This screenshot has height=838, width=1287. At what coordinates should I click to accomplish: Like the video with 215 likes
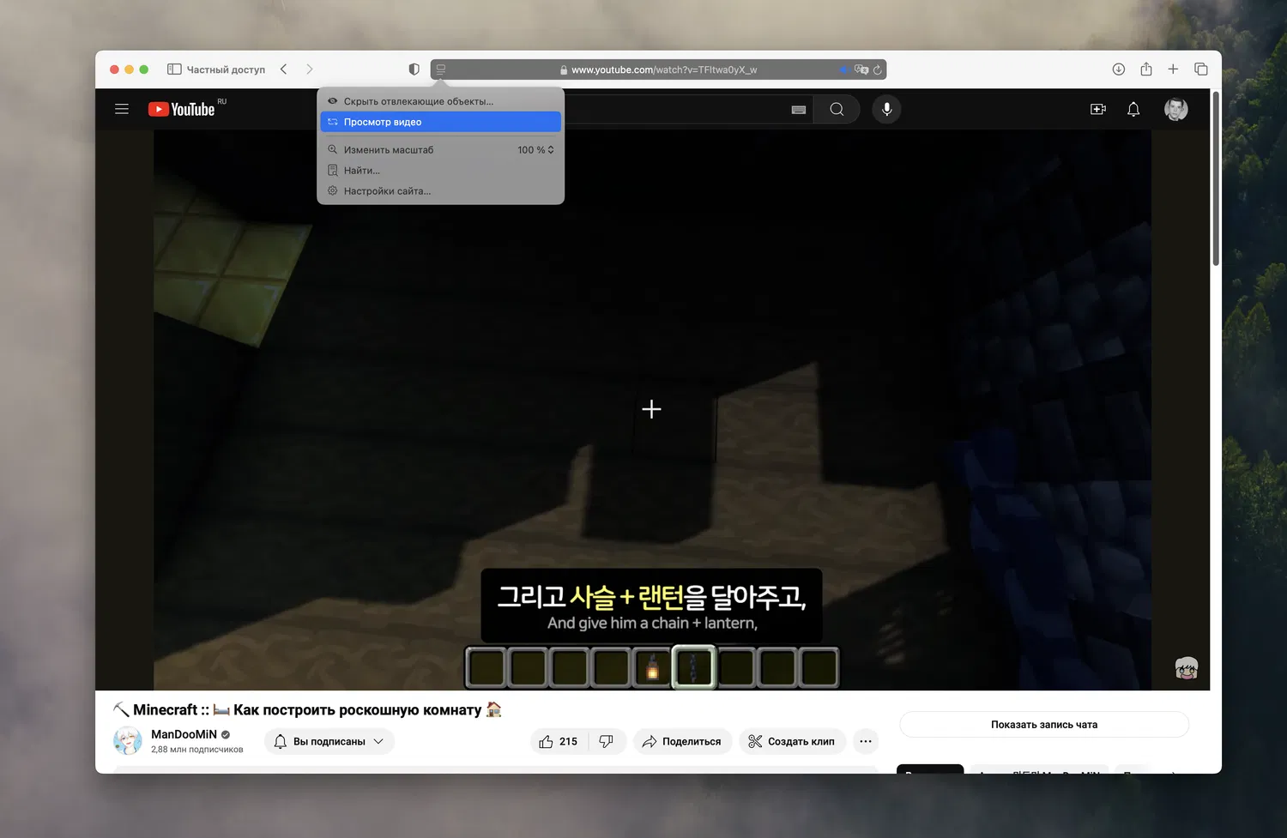[559, 741]
